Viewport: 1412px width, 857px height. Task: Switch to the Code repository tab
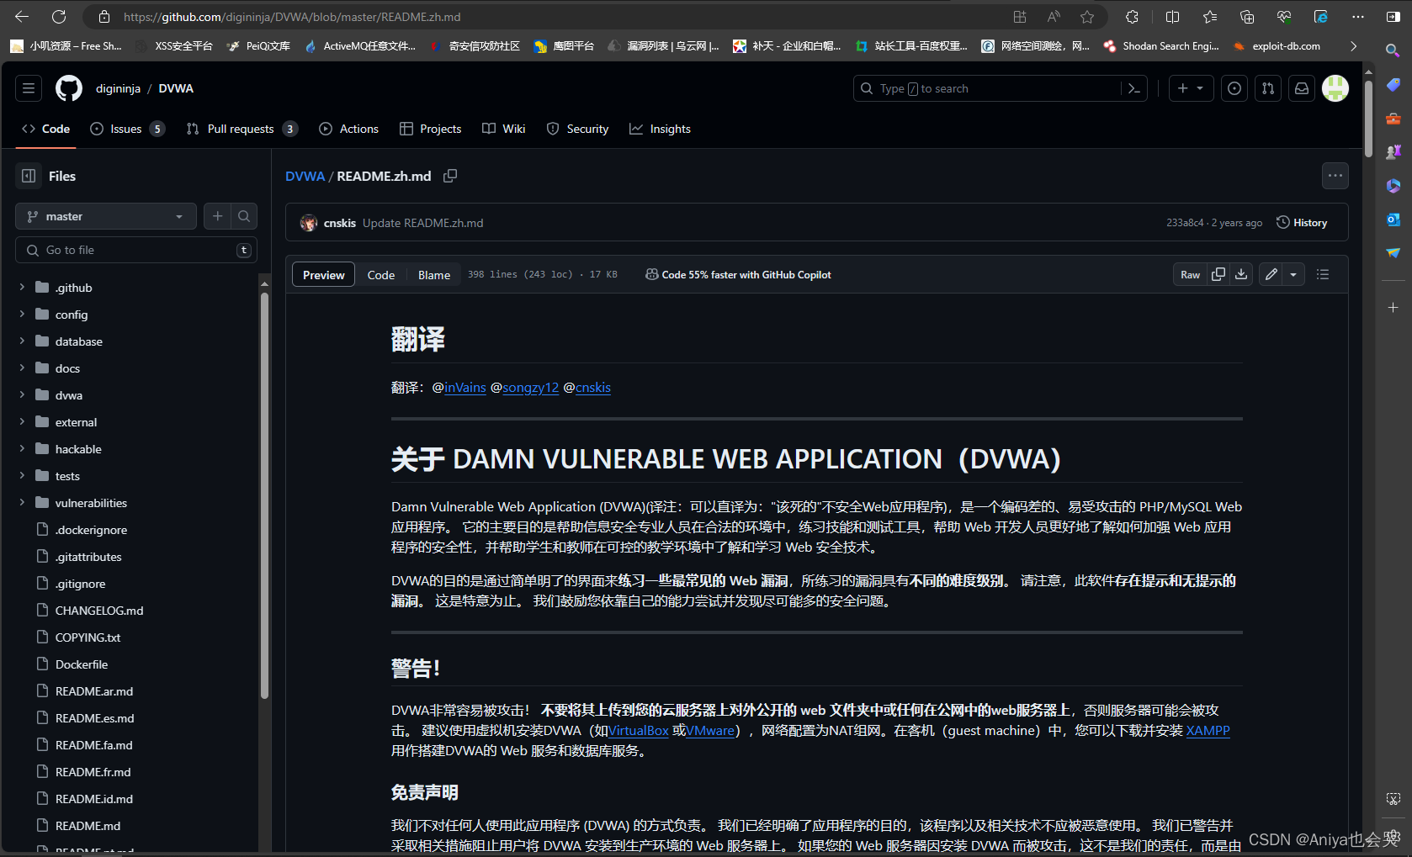(x=46, y=129)
